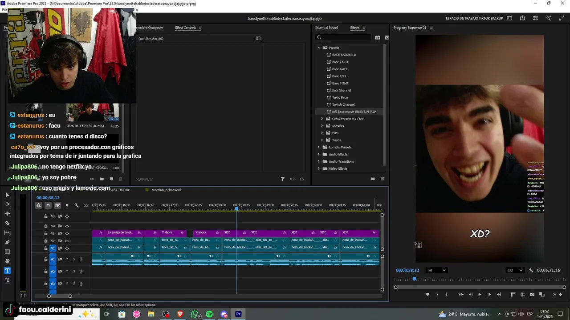Click the Effects search field
Viewport: 570px width, 320px height.
[343, 38]
